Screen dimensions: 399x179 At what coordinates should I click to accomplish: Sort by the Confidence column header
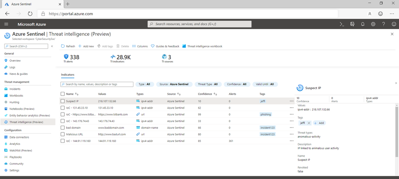207,94
